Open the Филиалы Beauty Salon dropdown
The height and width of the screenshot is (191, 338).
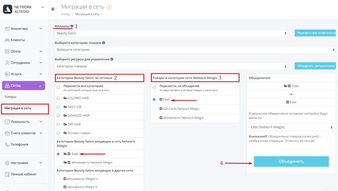(171, 33)
